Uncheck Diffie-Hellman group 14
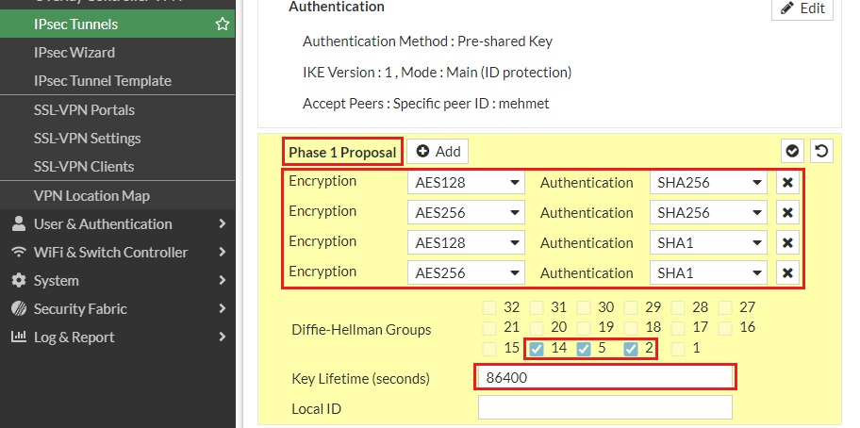This screenshot has width=860, height=428. (x=536, y=349)
